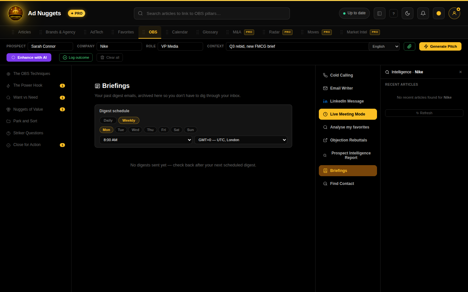Image resolution: width=468 pixels, height=292 pixels.
Task: Click the phone icon beside Cold Calling
Action: [325, 75]
